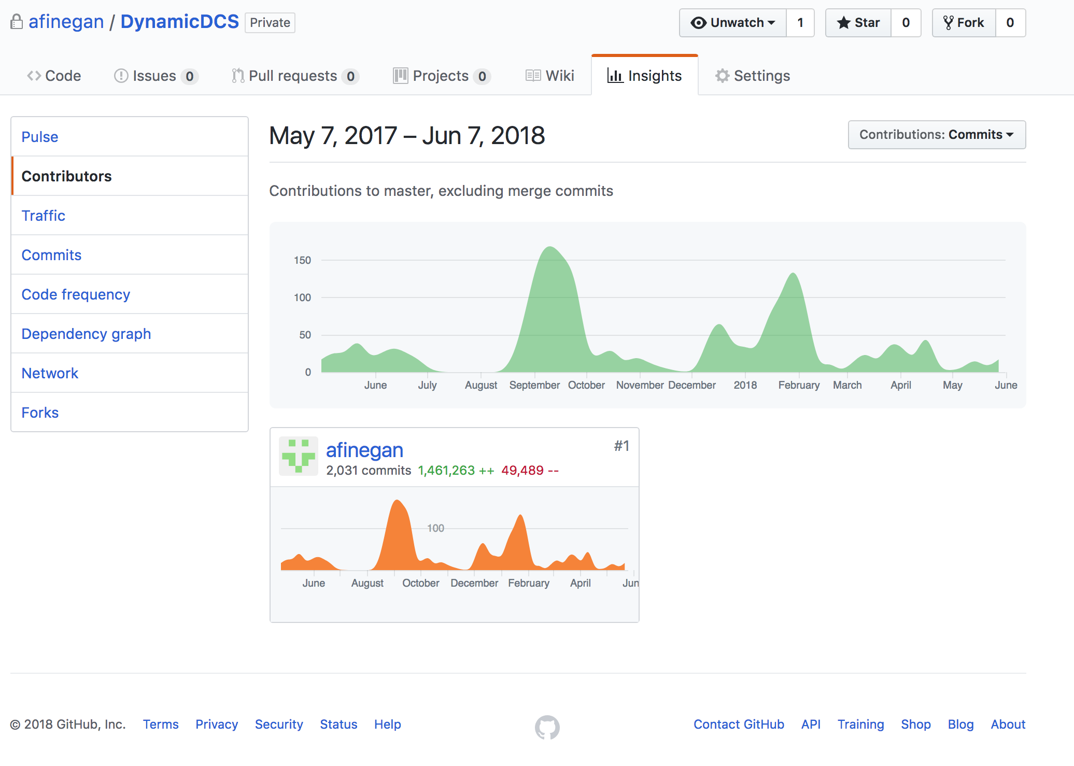The image size is (1074, 766).
Task: Switch to the Code tab
Action: (x=54, y=76)
